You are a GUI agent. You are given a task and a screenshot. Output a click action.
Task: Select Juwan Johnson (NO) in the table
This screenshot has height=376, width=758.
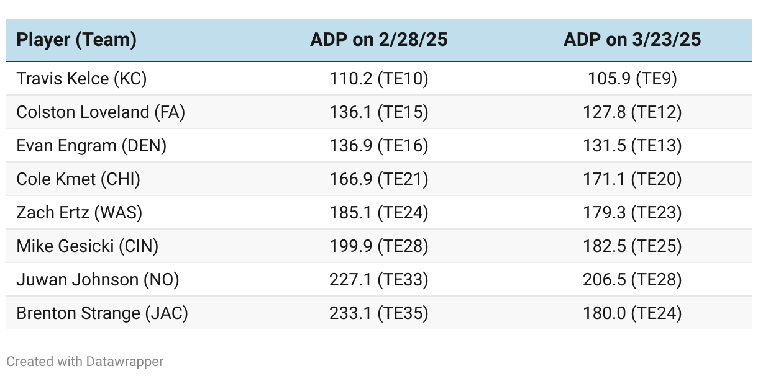pos(98,280)
